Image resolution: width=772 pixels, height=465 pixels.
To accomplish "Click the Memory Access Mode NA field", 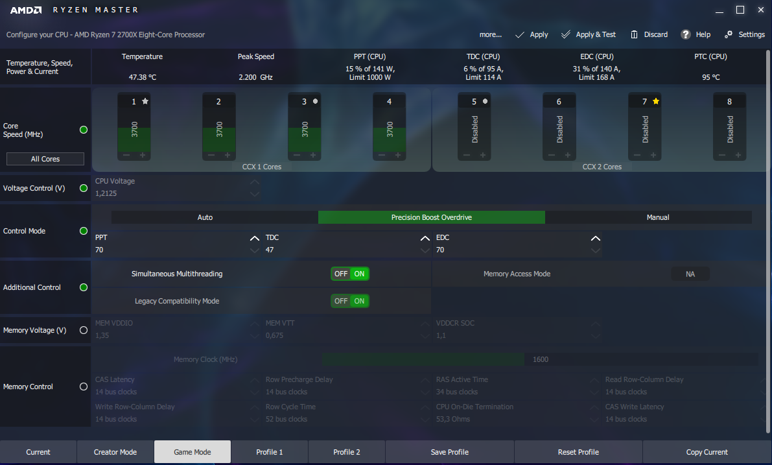I will [690, 274].
